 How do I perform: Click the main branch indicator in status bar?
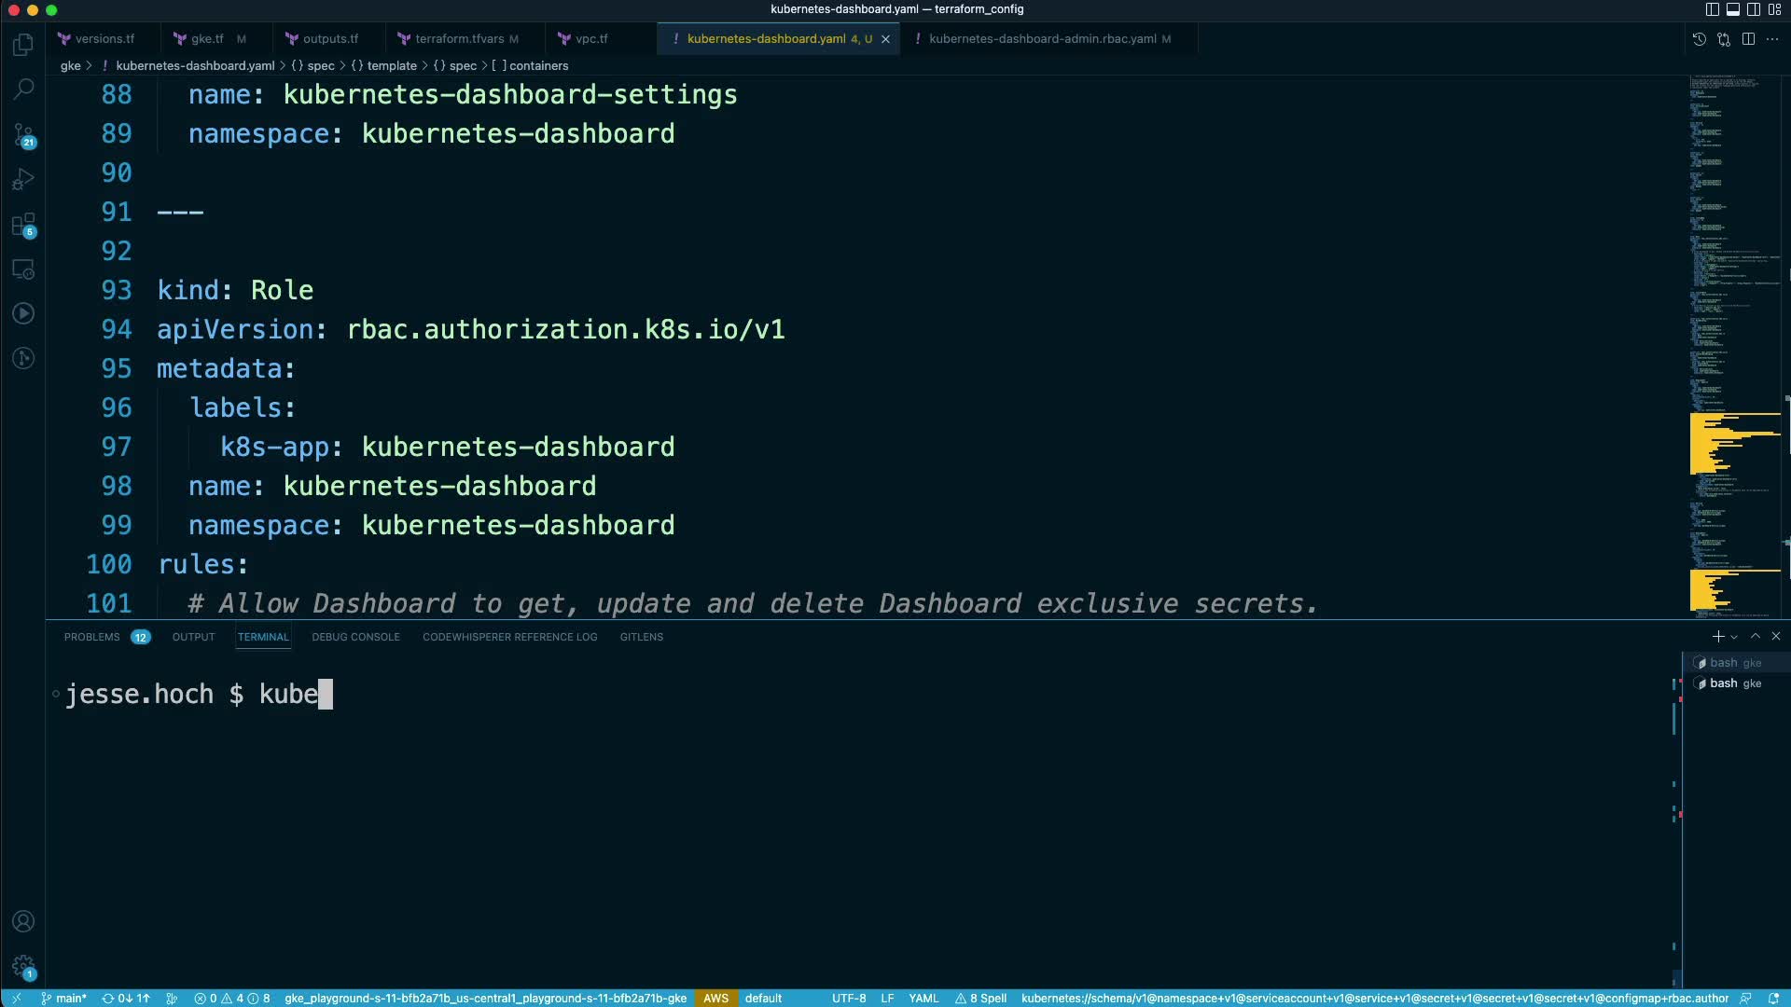[x=65, y=998]
